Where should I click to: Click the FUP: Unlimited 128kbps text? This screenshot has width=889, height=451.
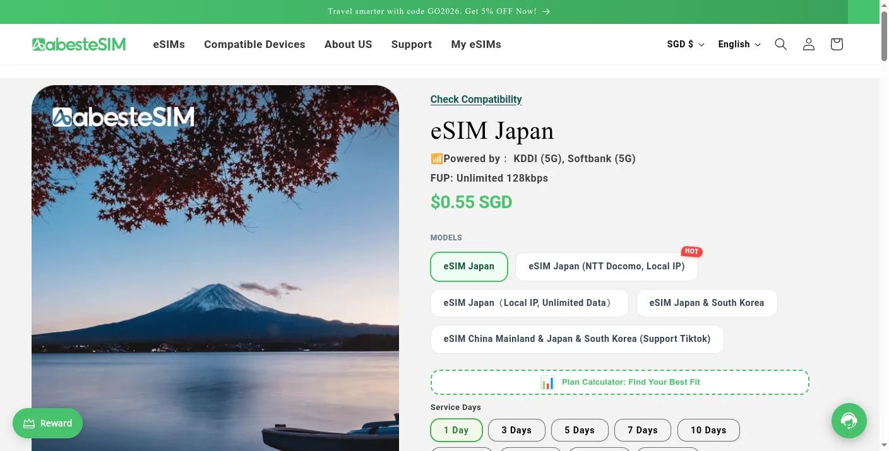point(489,179)
